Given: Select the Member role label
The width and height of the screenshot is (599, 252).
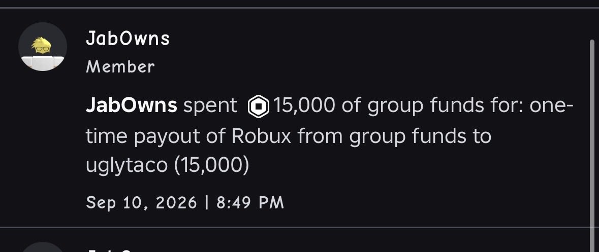Looking at the screenshot, I should 120,67.
